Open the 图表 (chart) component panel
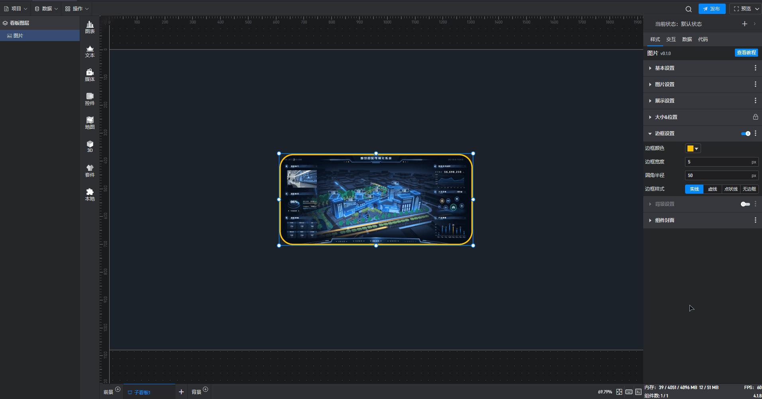Viewport: 762px width, 399px height. coord(90,27)
